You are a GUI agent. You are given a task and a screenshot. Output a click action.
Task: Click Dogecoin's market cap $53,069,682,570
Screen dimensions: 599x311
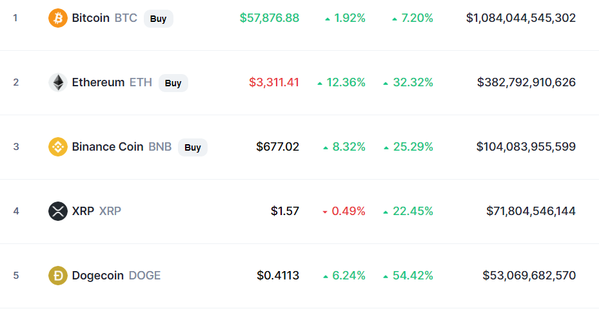tap(529, 276)
